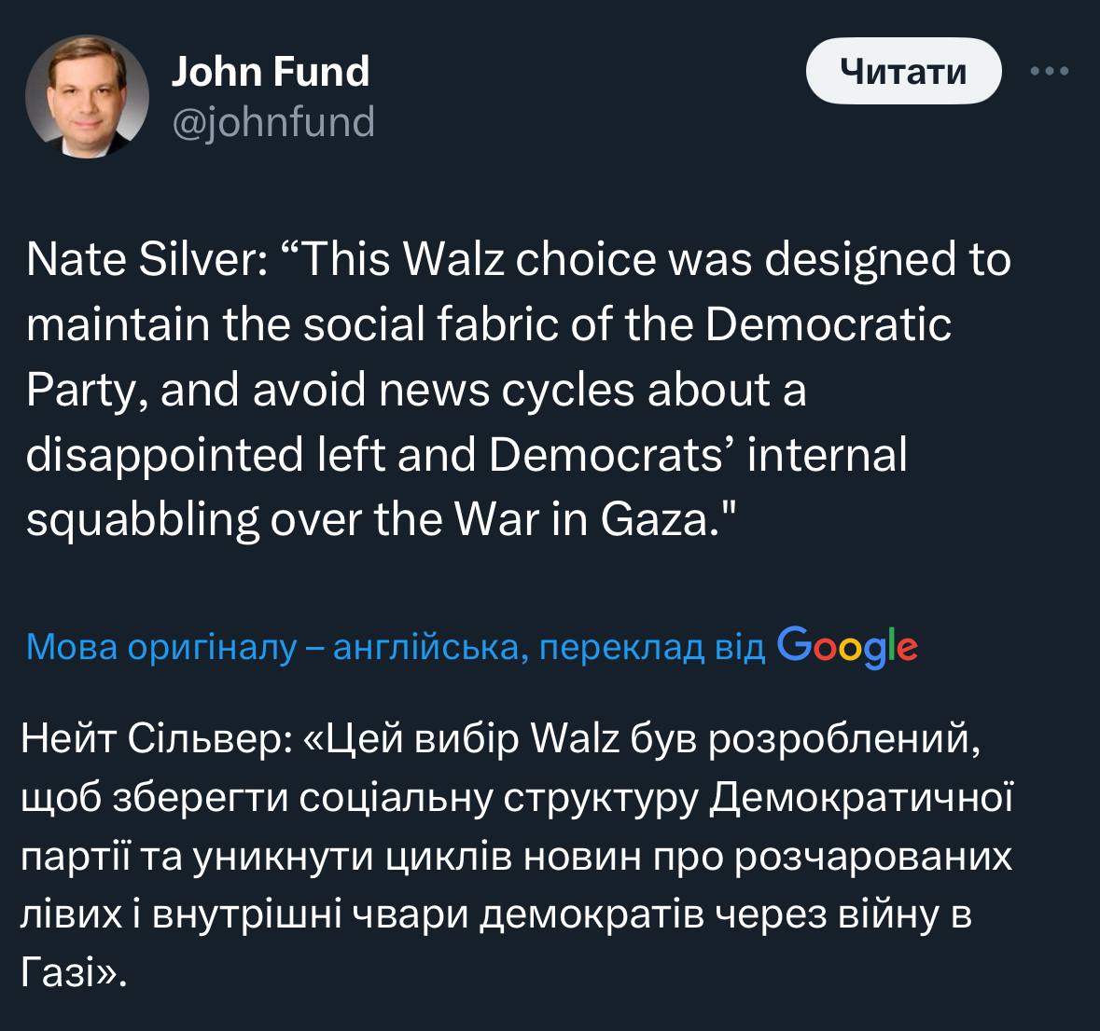Viewport: 1100px width, 1031px height.
Task: Click the Google logo in translation credit
Action: 846,646
